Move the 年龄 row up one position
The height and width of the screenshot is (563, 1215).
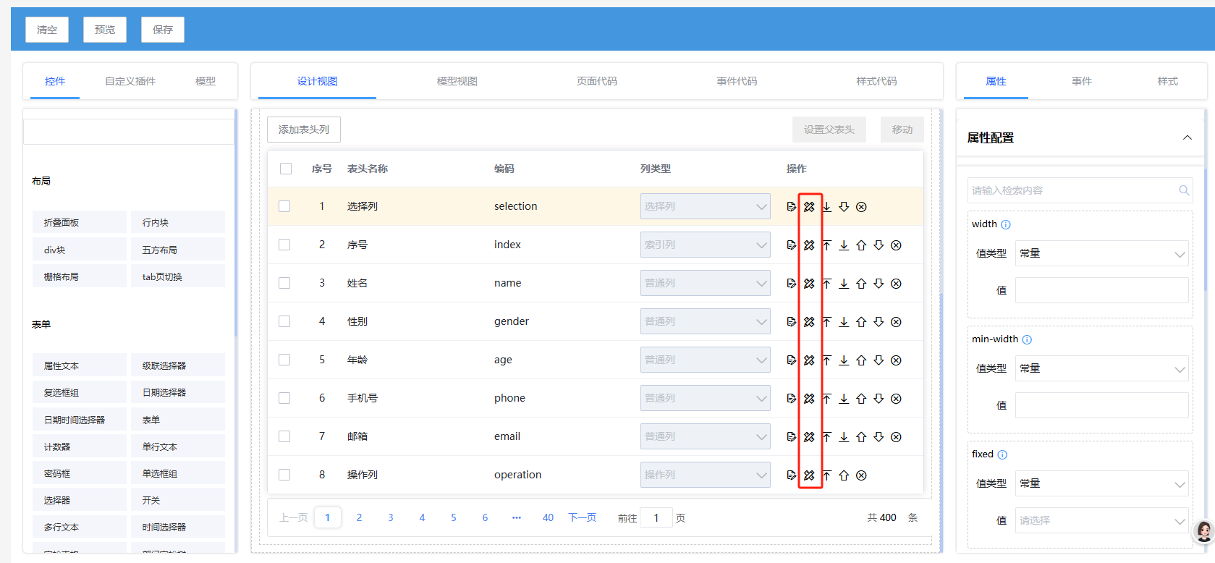pos(861,360)
